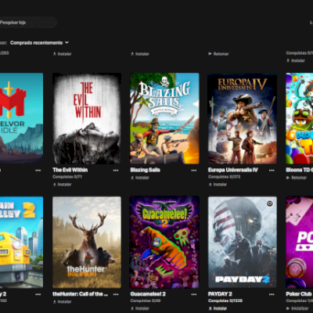313x313 pixels.
Task: Open the Poker Club cover art
Action: 300,243
